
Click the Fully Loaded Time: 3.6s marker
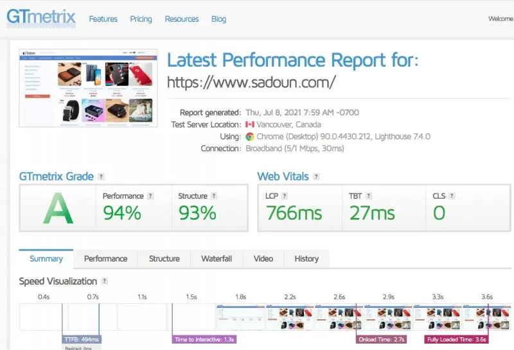[x=456, y=340]
